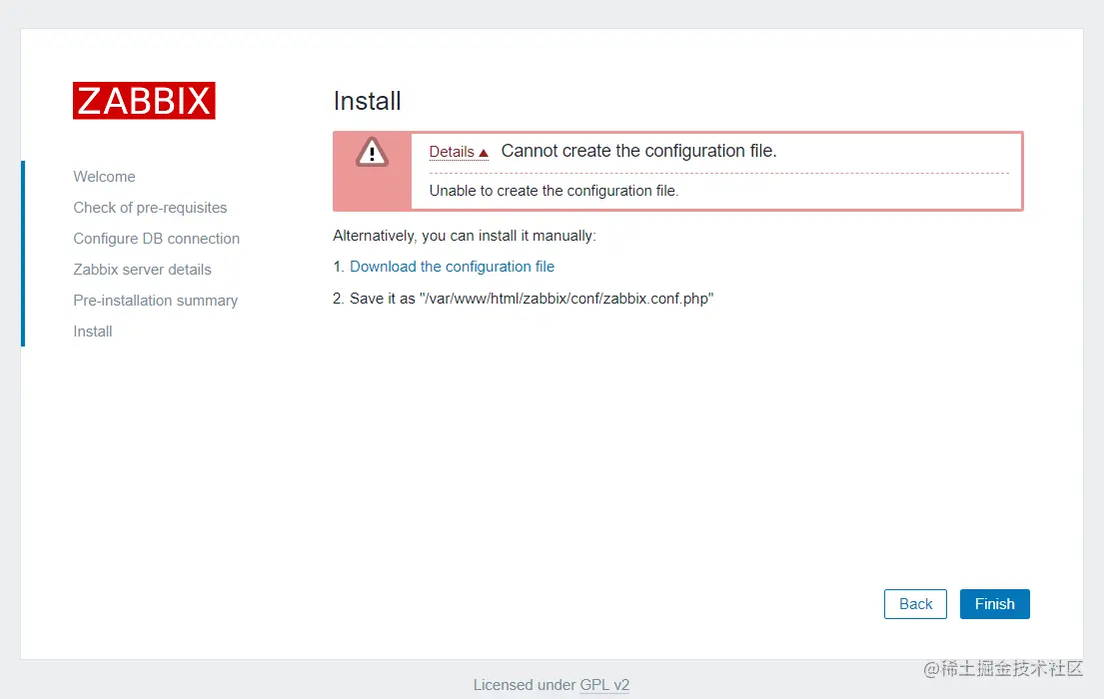
Task: Select the Install step in sidebar
Action: click(93, 332)
